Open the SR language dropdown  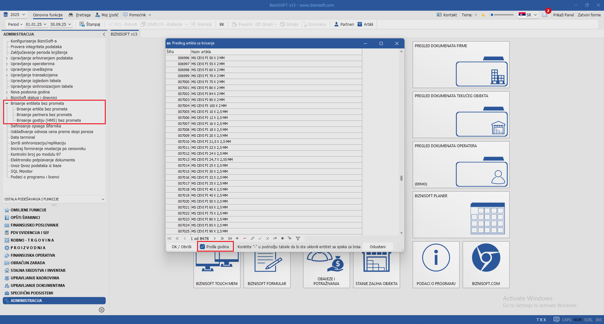click(528, 15)
